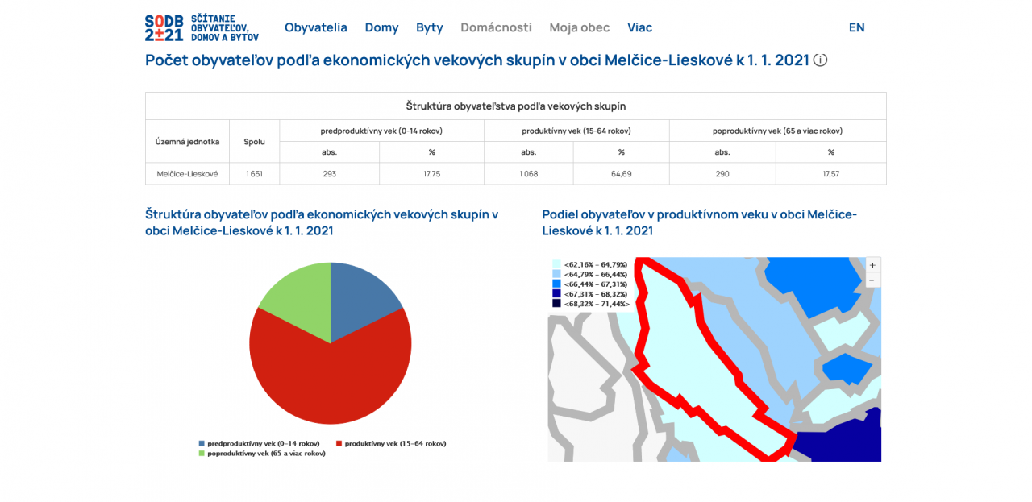Toggle produktívny vek legend marker
The height and width of the screenshot is (502, 1032).
[x=339, y=443]
